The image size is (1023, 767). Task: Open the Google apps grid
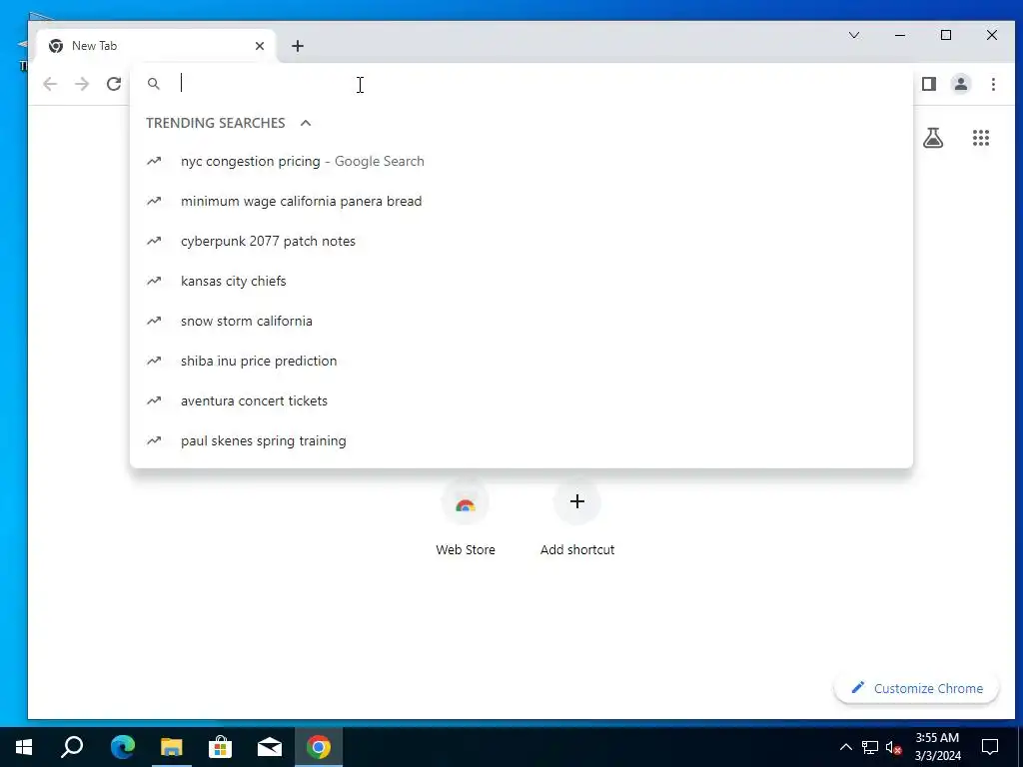click(x=981, y=138)
